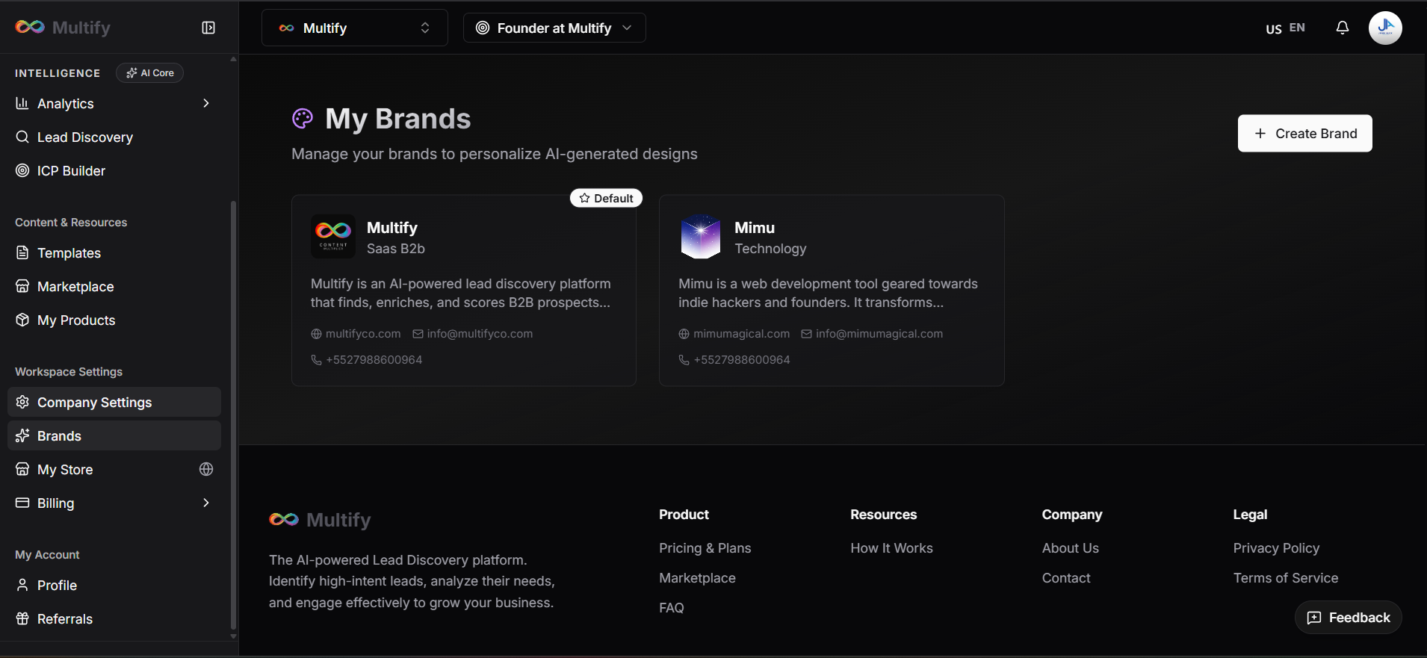
Task: Switch to the Brands section
Action: 60,435
